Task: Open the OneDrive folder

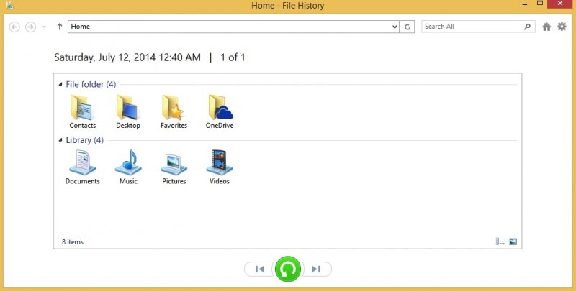Action: pyautogui.click(x=220, y=112)
